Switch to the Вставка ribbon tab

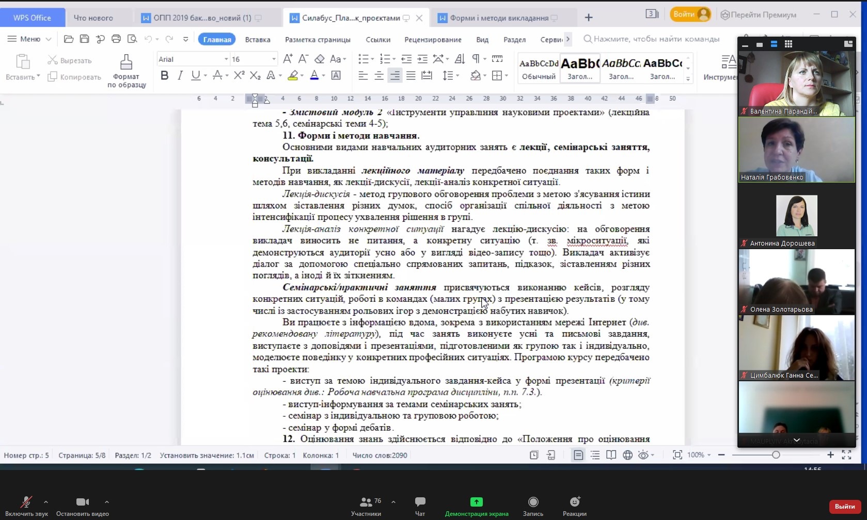tap(257, 39)
